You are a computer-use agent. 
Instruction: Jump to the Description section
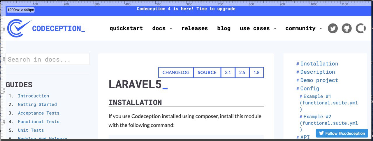coord(318,72)
